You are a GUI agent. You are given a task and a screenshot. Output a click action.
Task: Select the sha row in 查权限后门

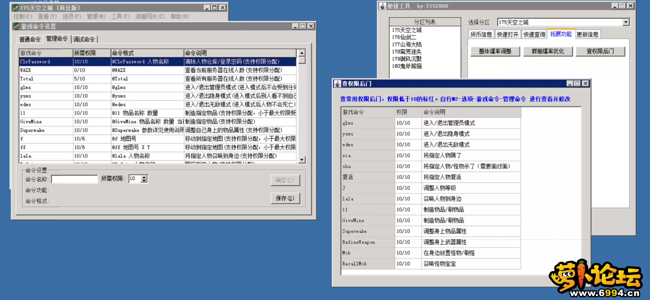[431, 166]
